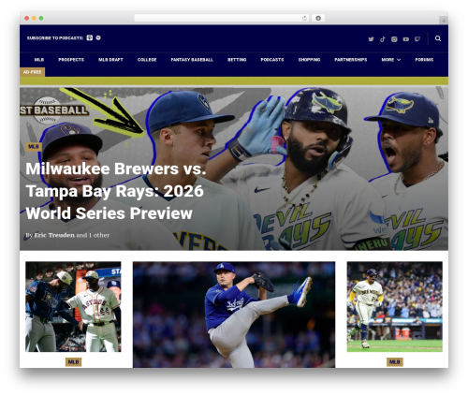
Task: Open the Prospects nav item
Action: point(71,60)
